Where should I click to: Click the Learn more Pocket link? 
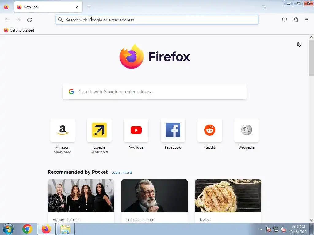[121, 173]
